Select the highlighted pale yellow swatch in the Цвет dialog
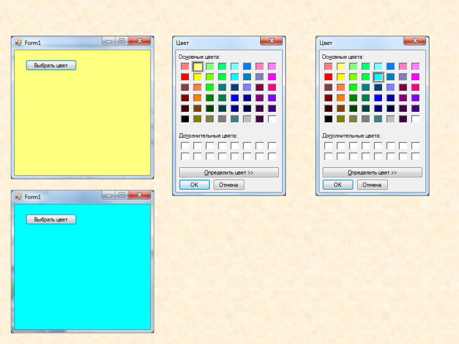Screen dimensions: 459x344 [197, 66]
